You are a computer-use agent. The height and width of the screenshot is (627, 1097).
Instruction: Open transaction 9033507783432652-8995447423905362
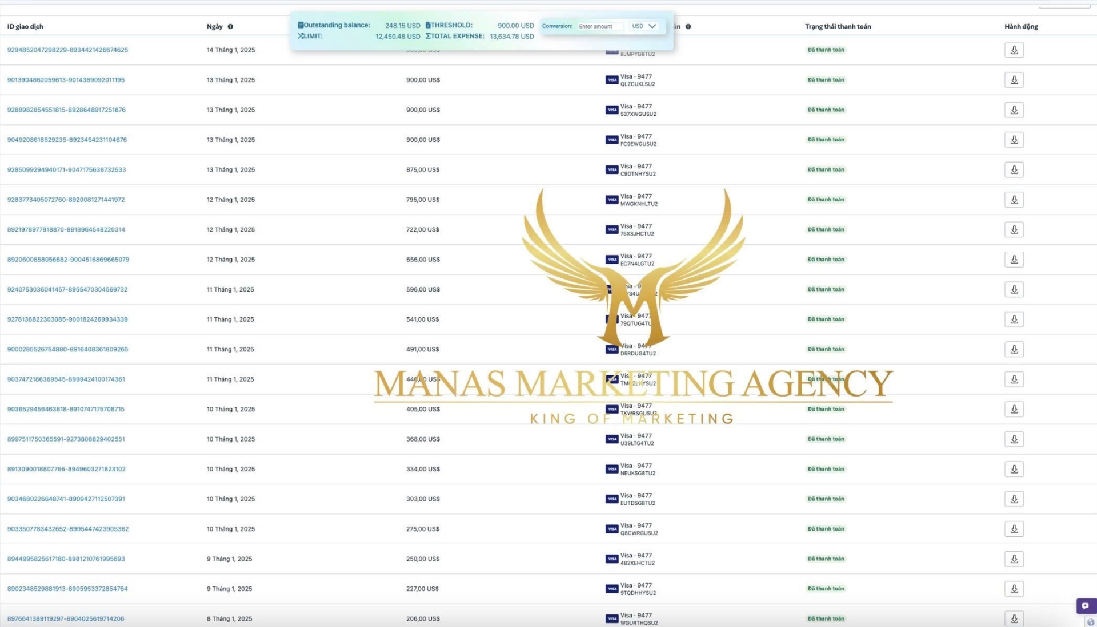click(x=67, y=529)
